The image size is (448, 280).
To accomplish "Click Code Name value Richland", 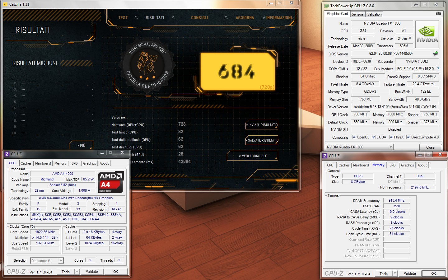I will pos(47,179).
